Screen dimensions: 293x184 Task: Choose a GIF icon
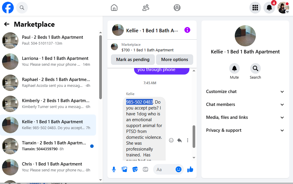145,169
